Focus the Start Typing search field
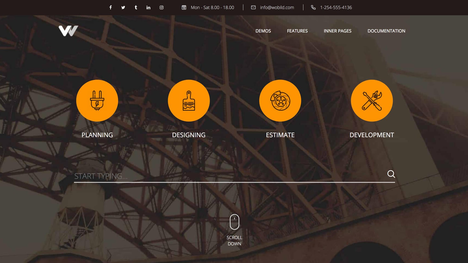 pos(229,176)
